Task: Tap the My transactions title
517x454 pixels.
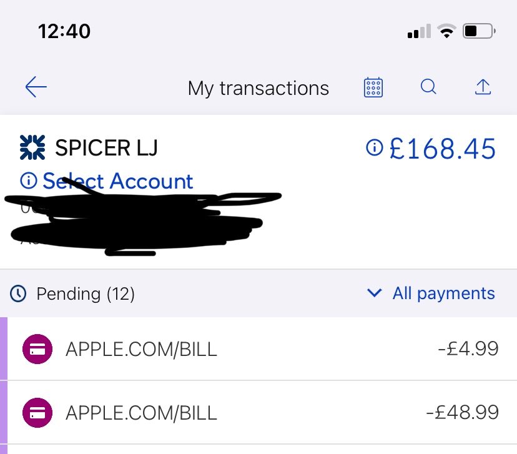Action: (x=258, y=88)
